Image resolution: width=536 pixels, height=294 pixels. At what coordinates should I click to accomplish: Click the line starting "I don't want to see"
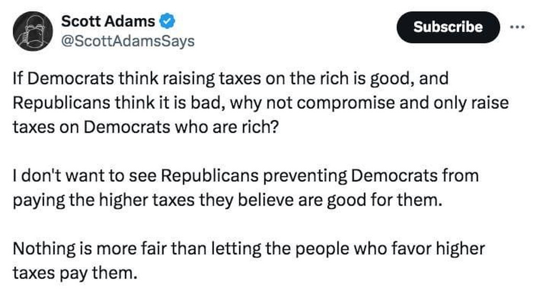click(245, 175)
